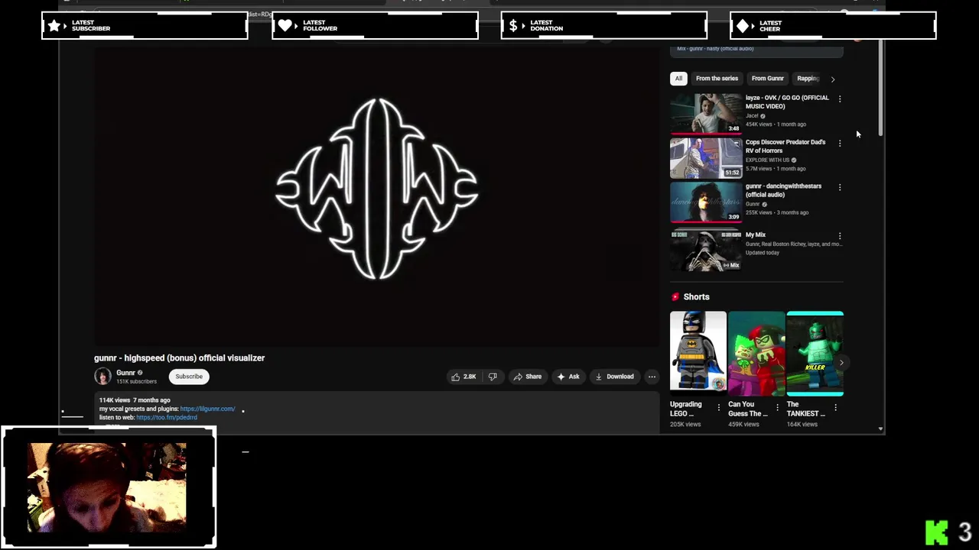Select the From the series chip
The height and width of the screenshot is (550, 979).
[x=717, y=78]
